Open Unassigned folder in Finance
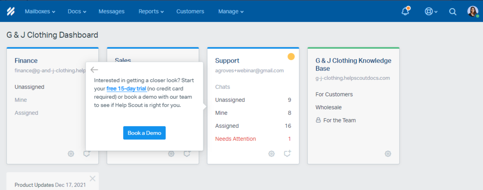The image size is (483, 190). (x=29, y=87)
